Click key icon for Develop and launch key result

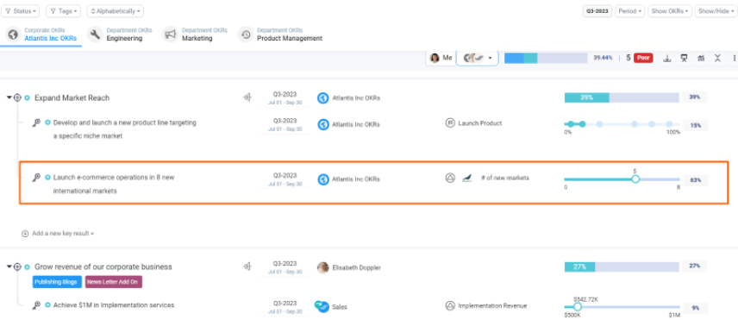tap(36, 122)
